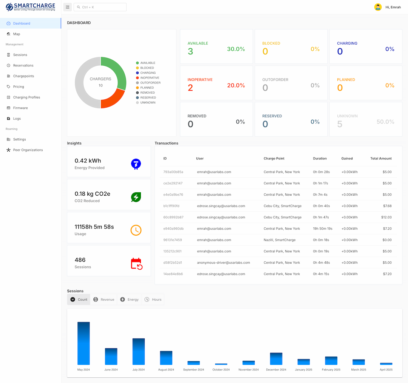Switch the Sessions chart to Energy
Screen dimensions: 408x383
tap(129, 299)
